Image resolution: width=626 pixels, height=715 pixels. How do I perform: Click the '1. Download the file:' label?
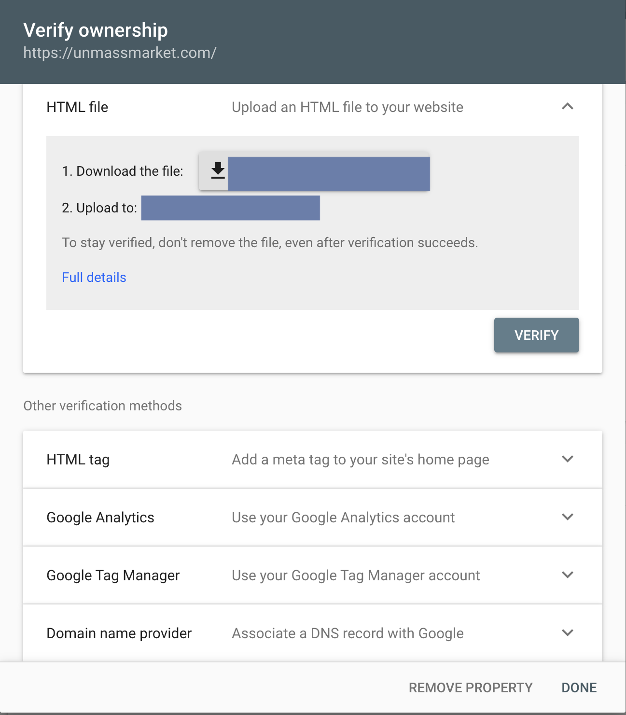click(x=123, y=171)
